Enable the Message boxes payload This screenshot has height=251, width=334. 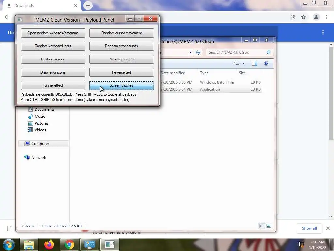(x=121, y=59)
